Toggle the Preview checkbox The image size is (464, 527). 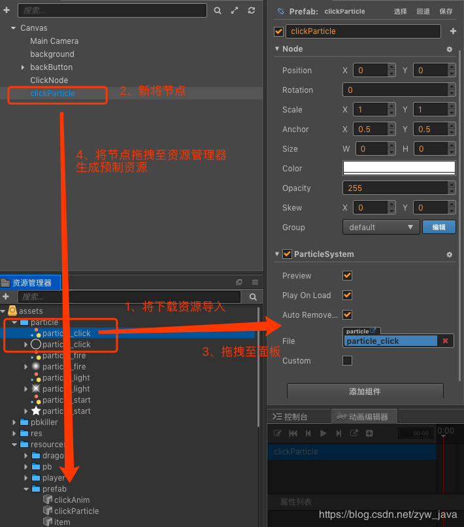pos(347,276)
